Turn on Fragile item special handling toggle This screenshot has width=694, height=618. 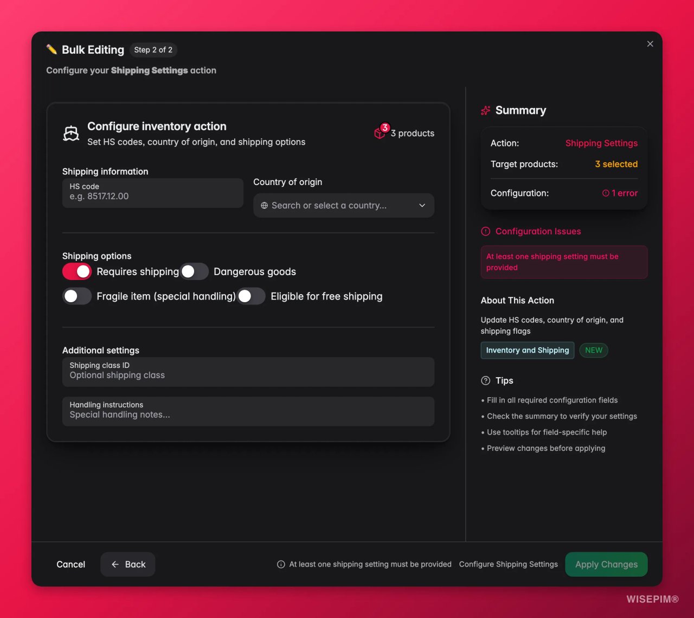point(77,296)
